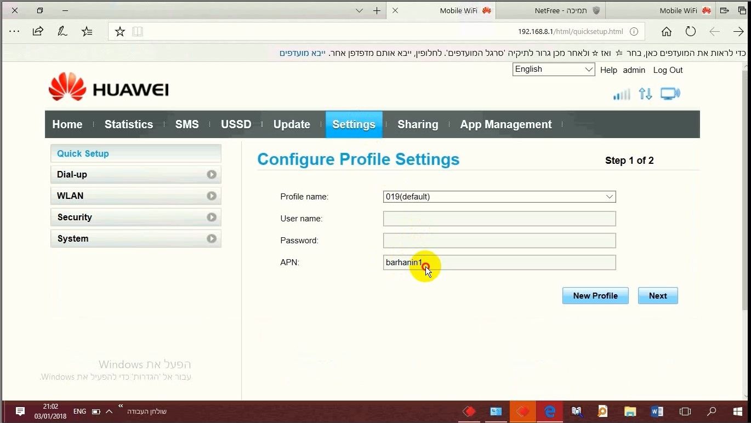Check the battery status icon
Image resolution: width=751 pixels, height=423 pixels.
tap(96, 411)
